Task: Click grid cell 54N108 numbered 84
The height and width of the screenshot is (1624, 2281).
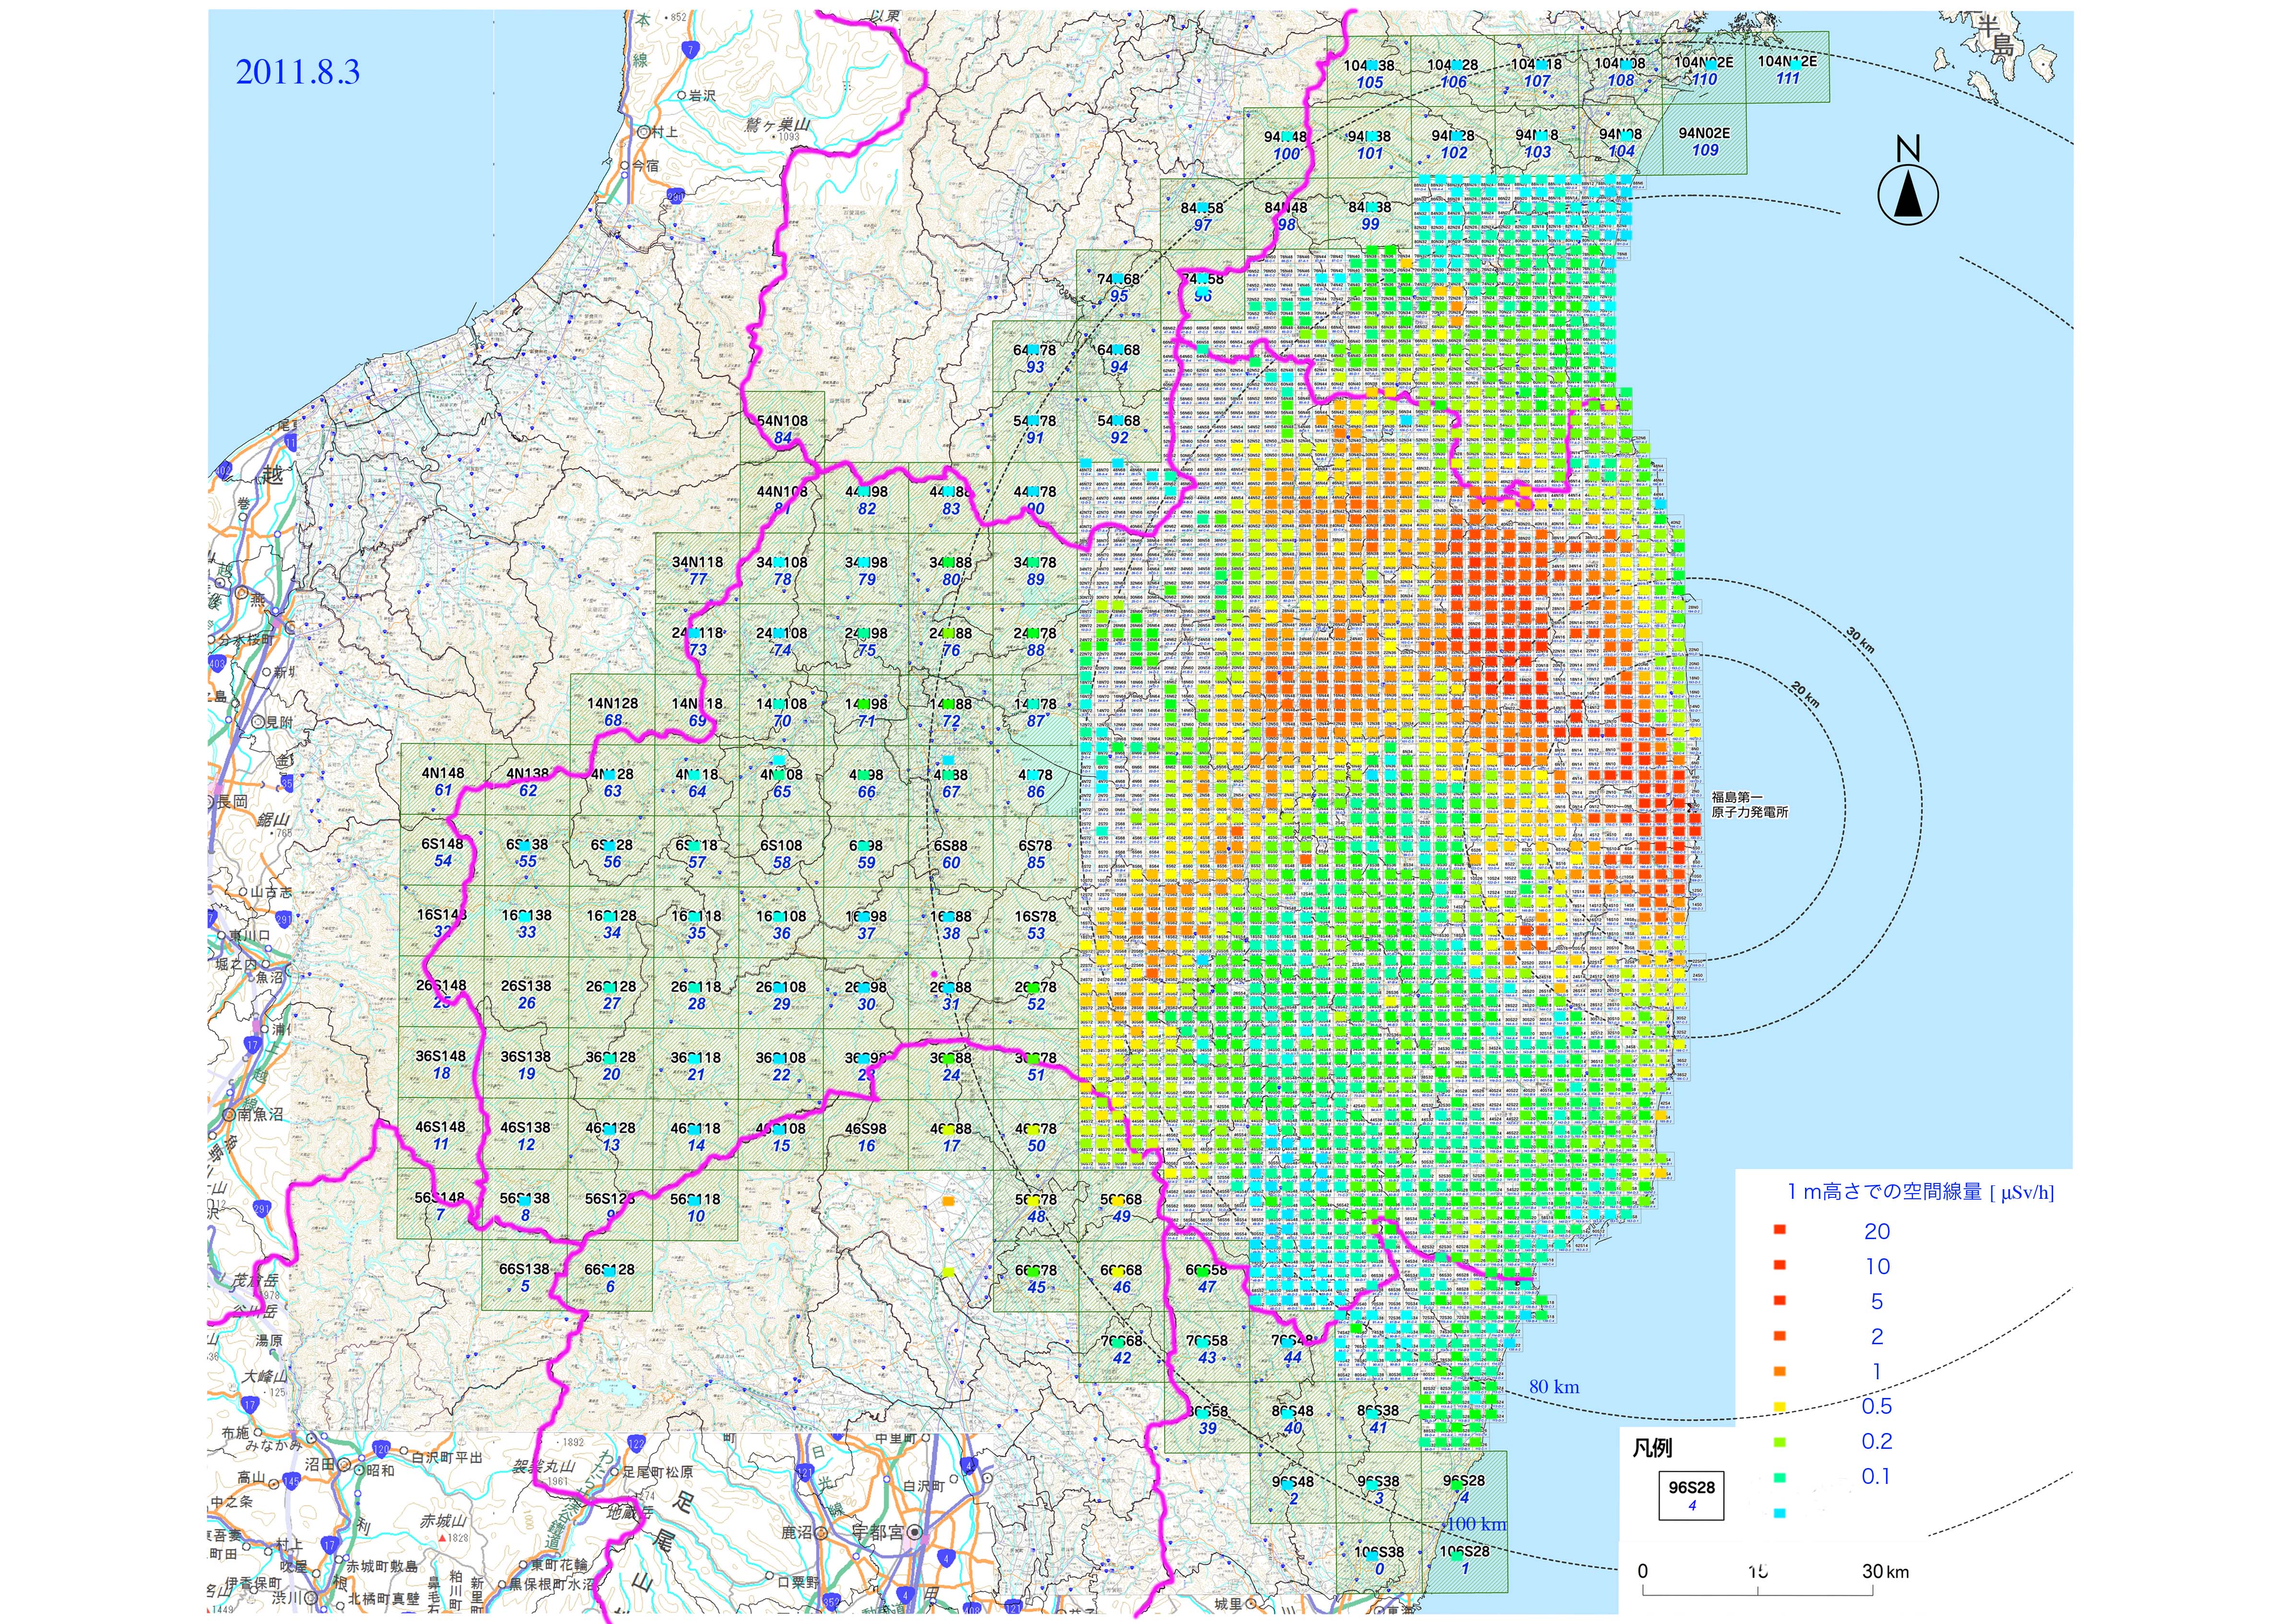Action: tap(783, 429)
